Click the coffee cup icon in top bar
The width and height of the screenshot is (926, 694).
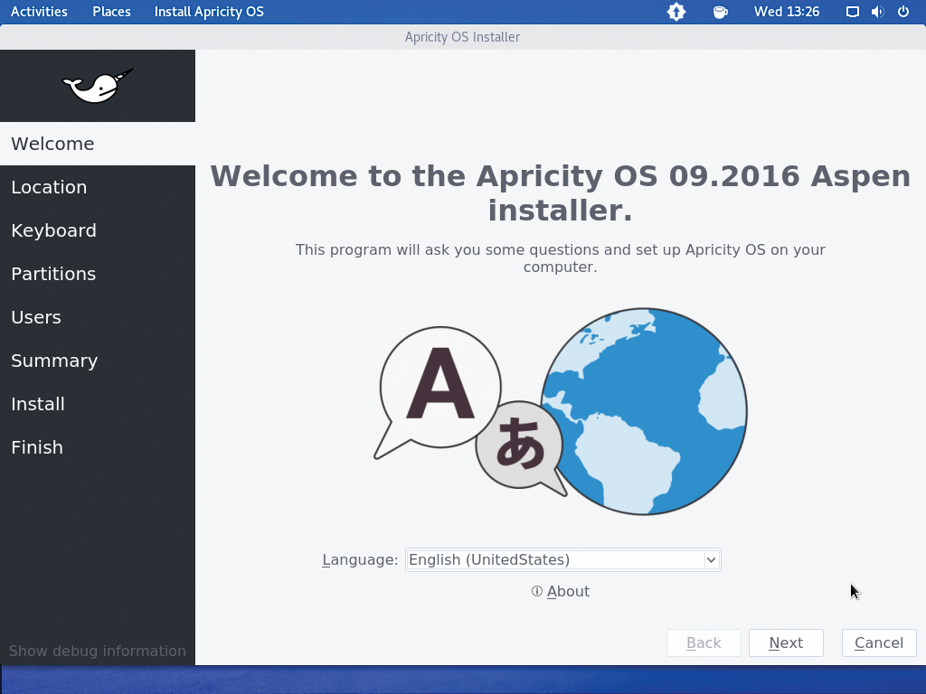720,12
